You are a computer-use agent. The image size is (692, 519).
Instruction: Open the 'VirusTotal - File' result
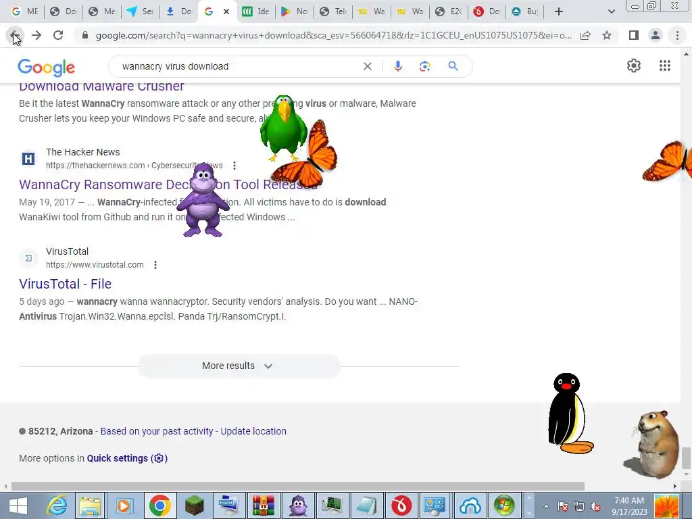(x=66, y=284)
